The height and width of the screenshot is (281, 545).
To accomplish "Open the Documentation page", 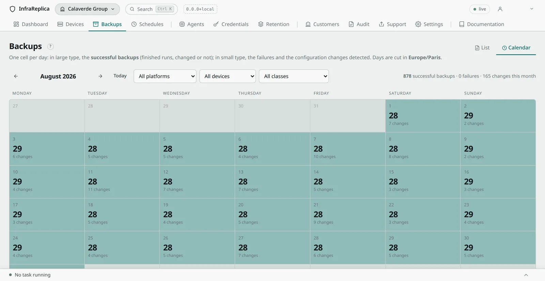I will (482, 24).
